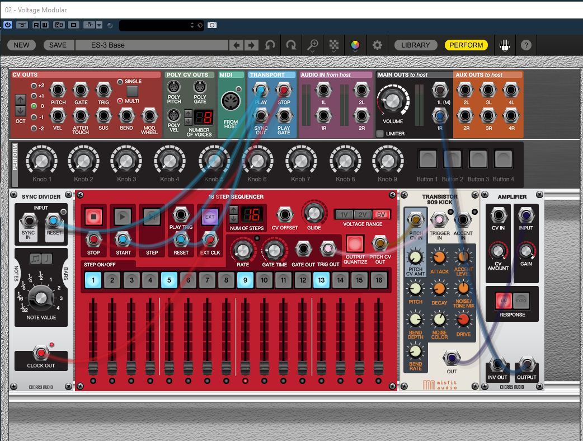The image size is (583, 441).
Task: Click the plugin power bypass icon
Action: [x=8, y=25]
